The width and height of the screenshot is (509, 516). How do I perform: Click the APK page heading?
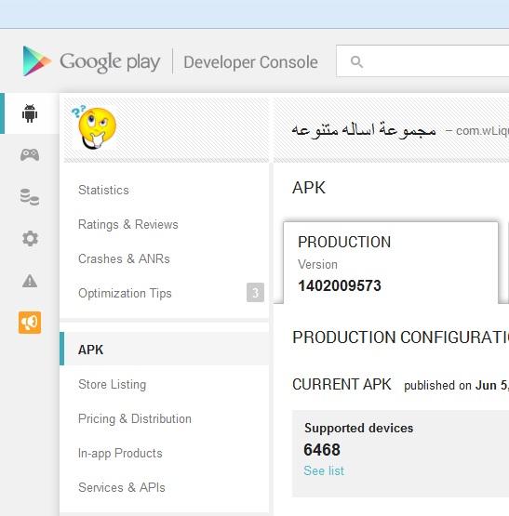[309, 188]
